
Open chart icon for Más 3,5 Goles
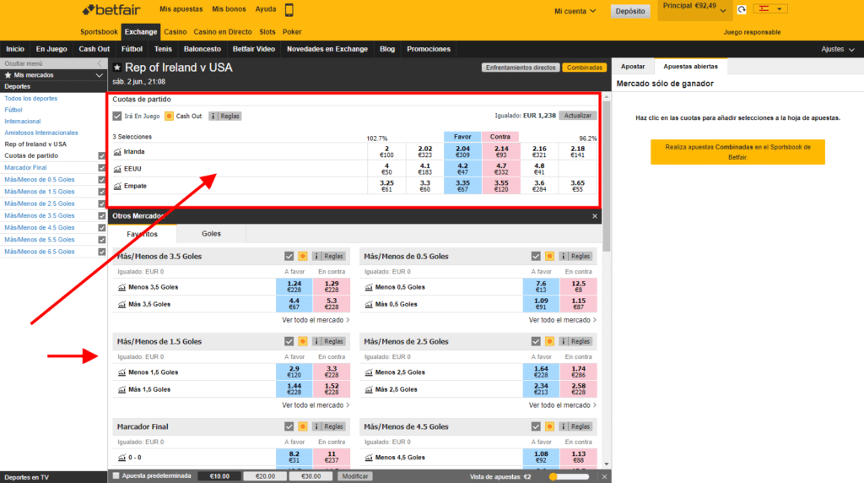point(121,304)
